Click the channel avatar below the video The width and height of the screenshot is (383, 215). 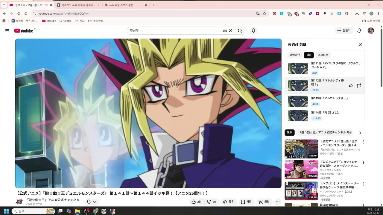pyautogui.click(x=19, y=202)
